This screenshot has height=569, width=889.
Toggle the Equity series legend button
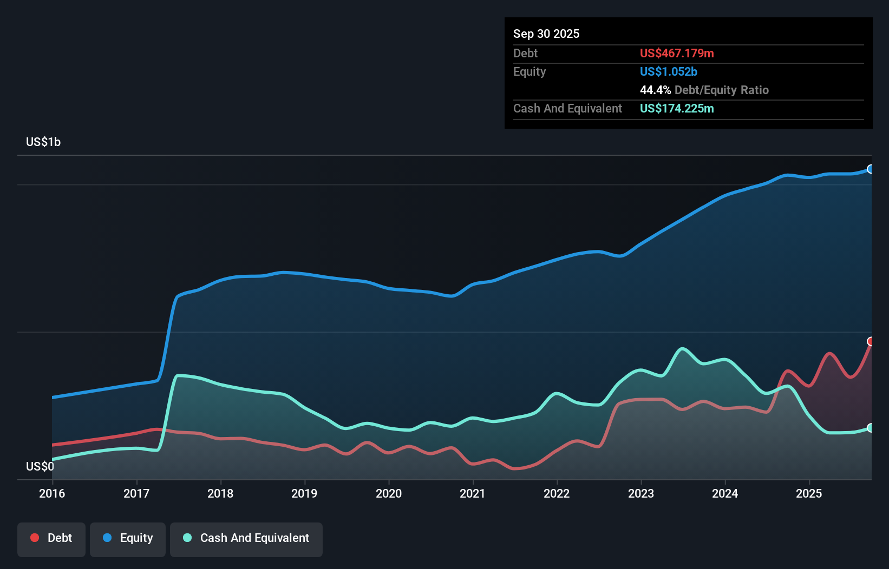tap(128, 539)
